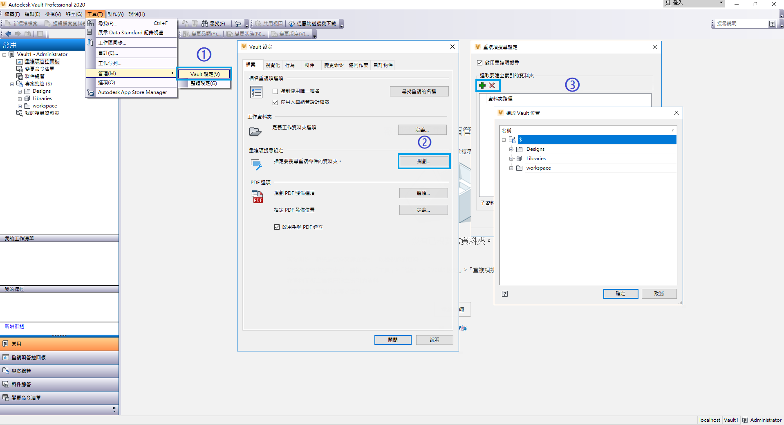This screenshot has height=425, width=784.
Task: Click the Libraries icon in Select Vault Location
Action: pos(520,159)
